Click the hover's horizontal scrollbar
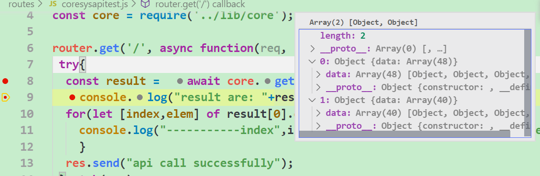The height and width of the screenshot is (176, 540). (x=405, y=134)
